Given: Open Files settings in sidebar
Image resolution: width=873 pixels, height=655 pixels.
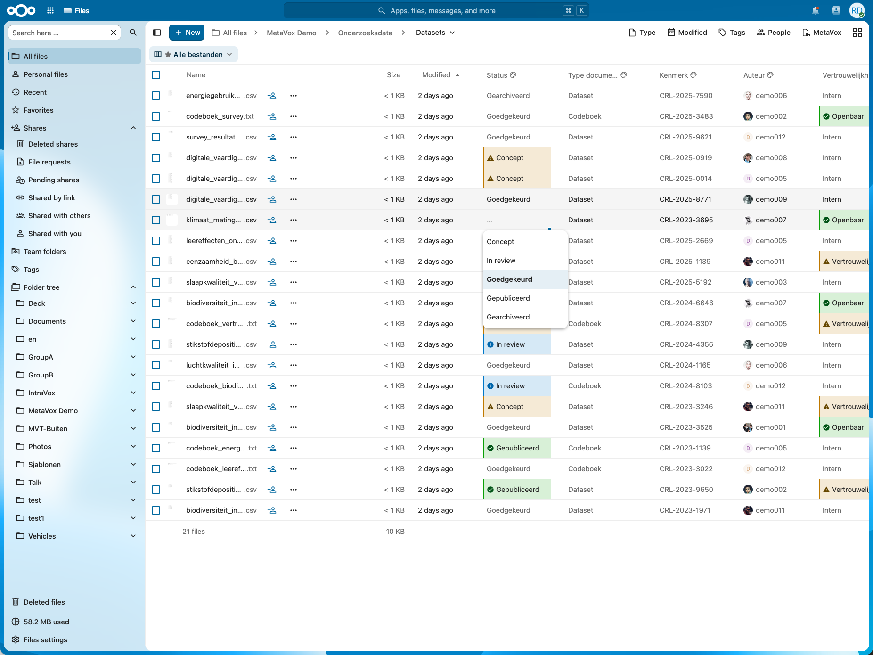Looking at the screenshot, I should 45,640.
